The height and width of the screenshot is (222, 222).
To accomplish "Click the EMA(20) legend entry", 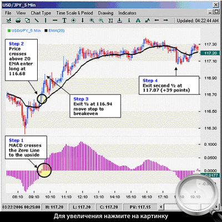I will 54,30.
